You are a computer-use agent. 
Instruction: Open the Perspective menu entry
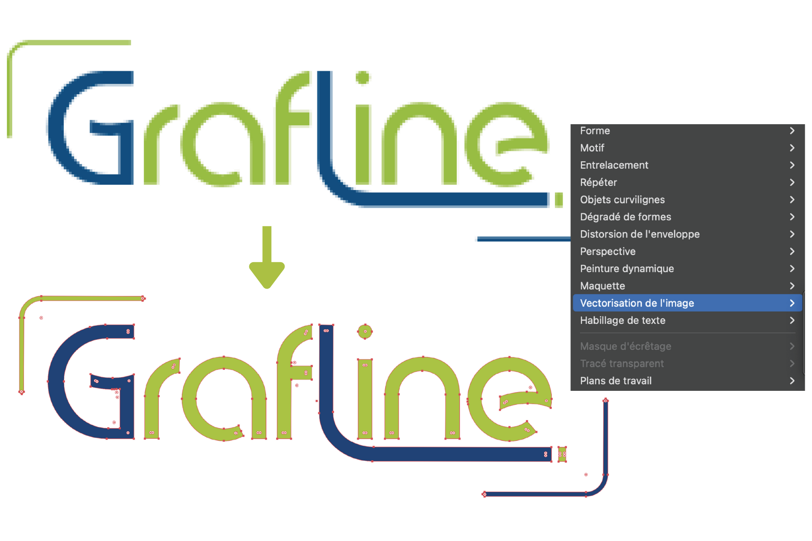(x=607, y=251)
